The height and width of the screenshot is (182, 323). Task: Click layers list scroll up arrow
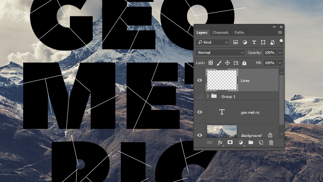tap(282, 72)
